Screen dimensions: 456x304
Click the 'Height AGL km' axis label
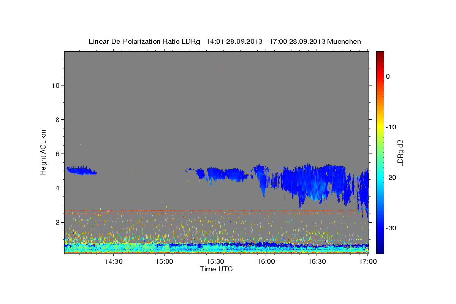(x=44, y=152)
